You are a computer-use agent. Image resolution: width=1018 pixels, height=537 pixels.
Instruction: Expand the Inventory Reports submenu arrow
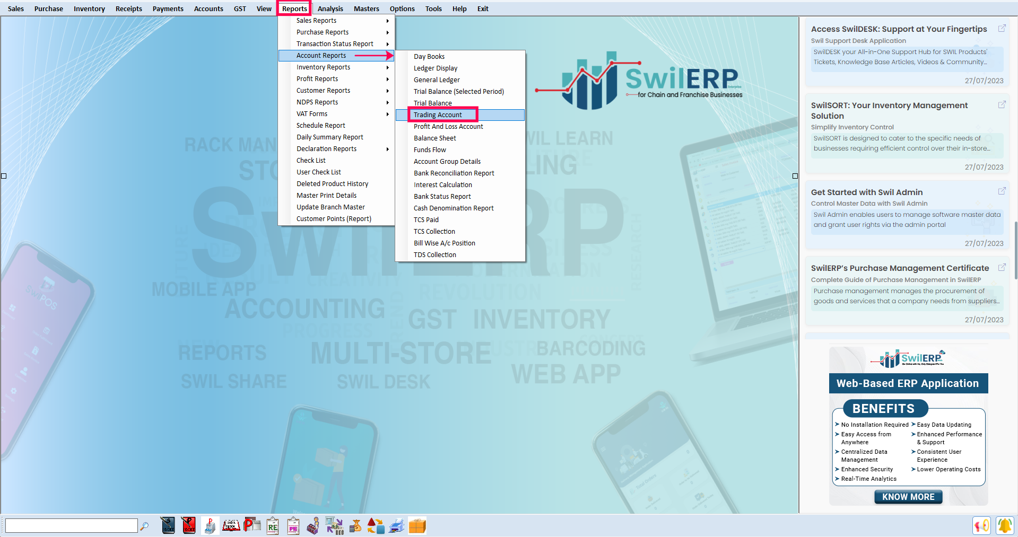coord(388,67)
